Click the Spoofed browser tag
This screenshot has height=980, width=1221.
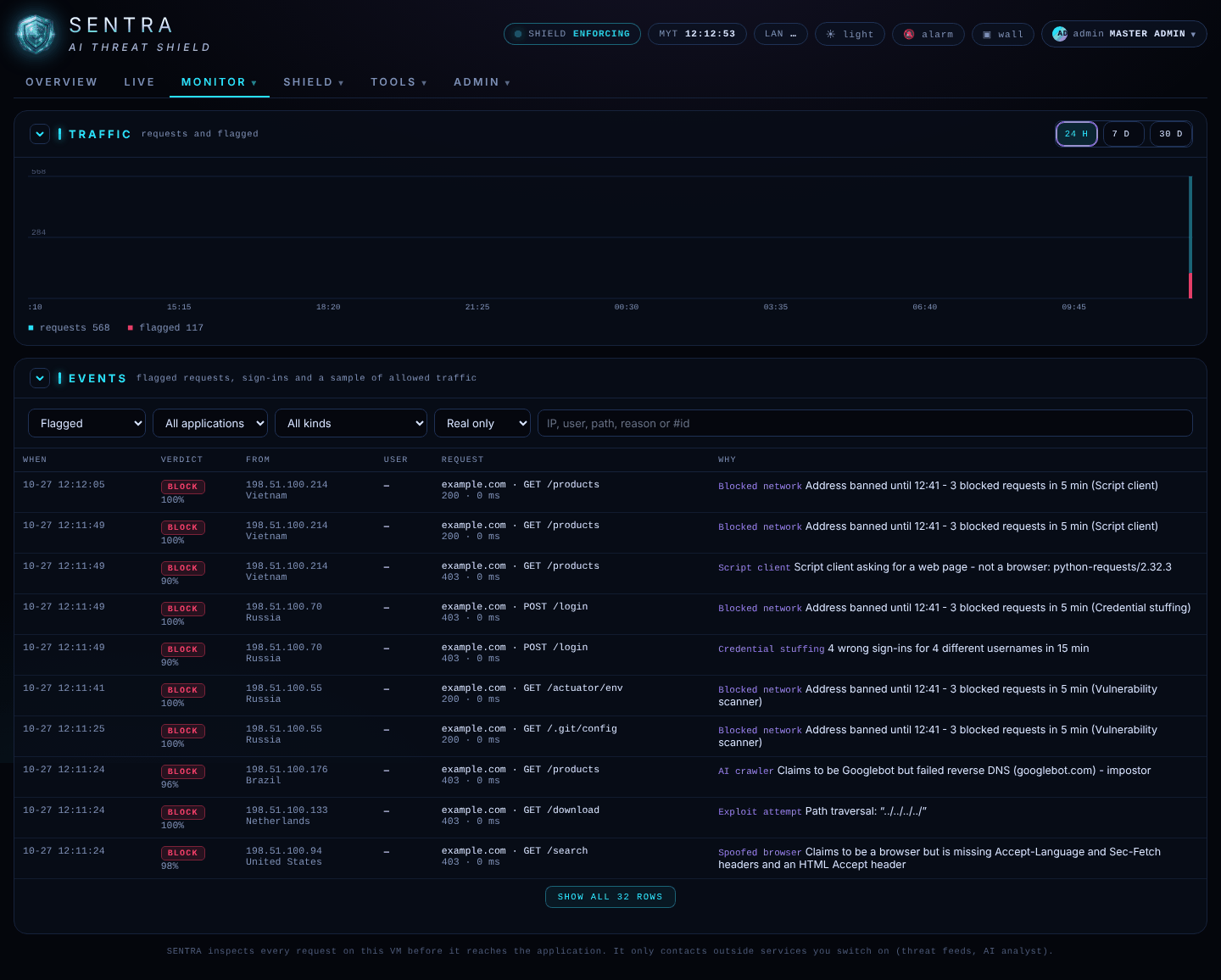(x=760, y=853)
